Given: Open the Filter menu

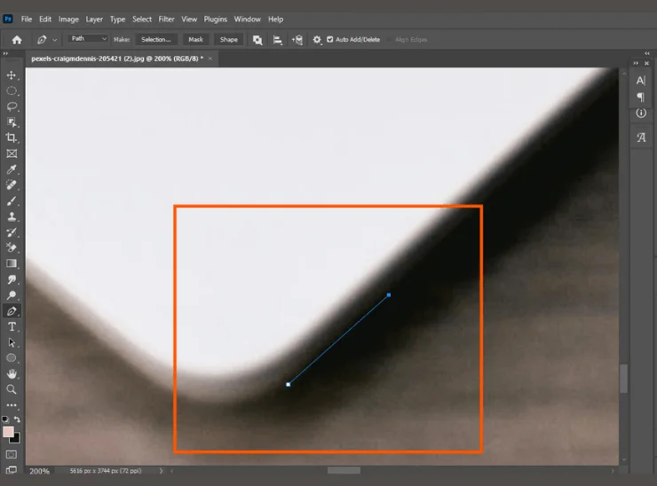Looking at the screenshot, I should pyautogui.click(x=166, y=20).
